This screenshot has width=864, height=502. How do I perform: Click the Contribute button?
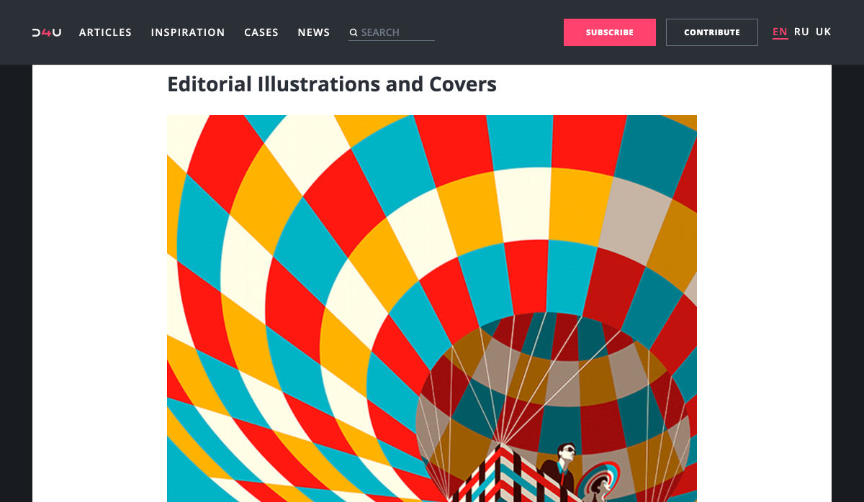coord(711,32)
